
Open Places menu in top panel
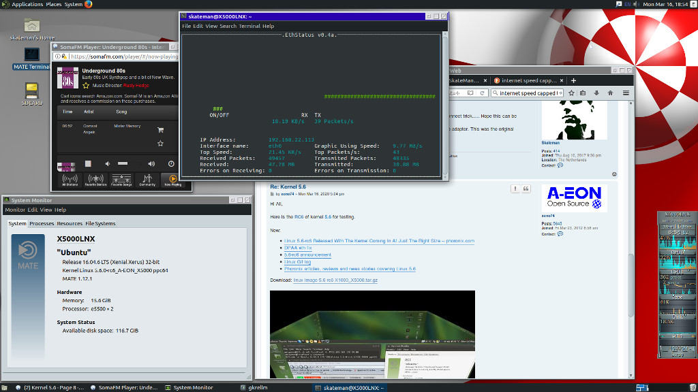54,4
